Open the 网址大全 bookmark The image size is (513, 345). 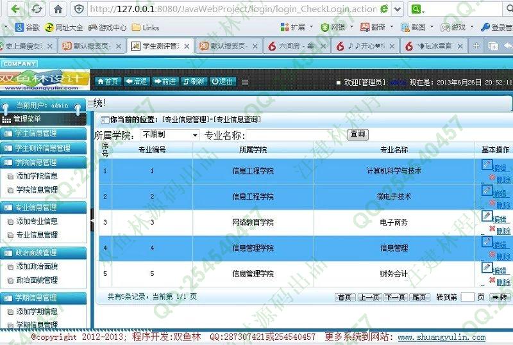tap(63, 28)
